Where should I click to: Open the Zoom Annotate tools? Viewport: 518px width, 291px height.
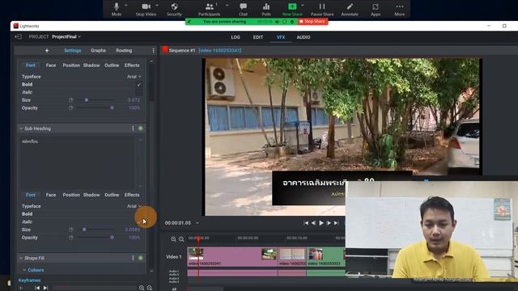click(x=350, y=9)
